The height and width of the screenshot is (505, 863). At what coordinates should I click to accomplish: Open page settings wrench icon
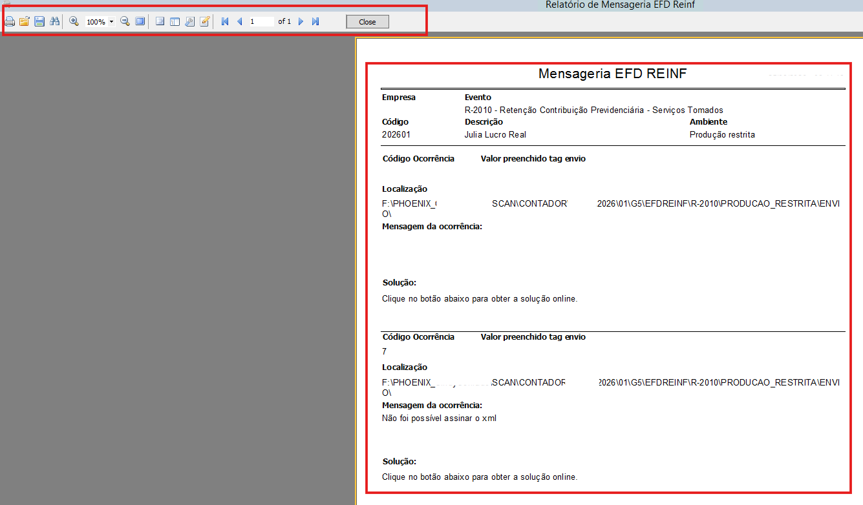tap(189, 21)
